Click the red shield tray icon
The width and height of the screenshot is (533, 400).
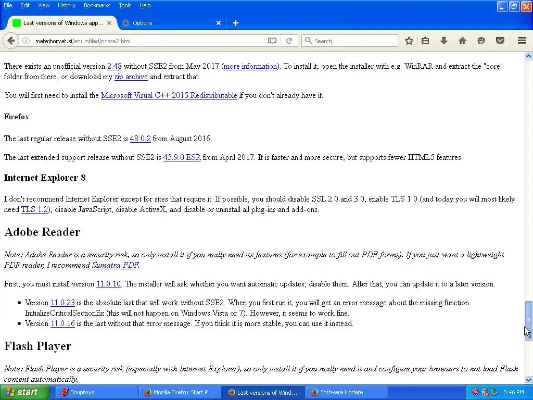click(475, 392)
